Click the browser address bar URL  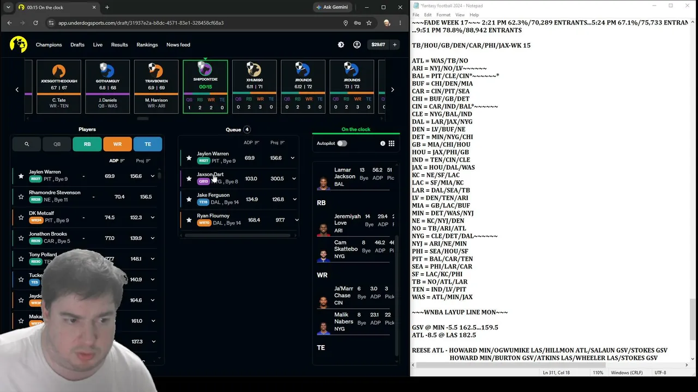(x=141, y=23)
